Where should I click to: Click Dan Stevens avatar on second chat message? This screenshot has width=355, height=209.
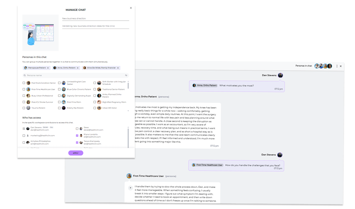point(280,155)
